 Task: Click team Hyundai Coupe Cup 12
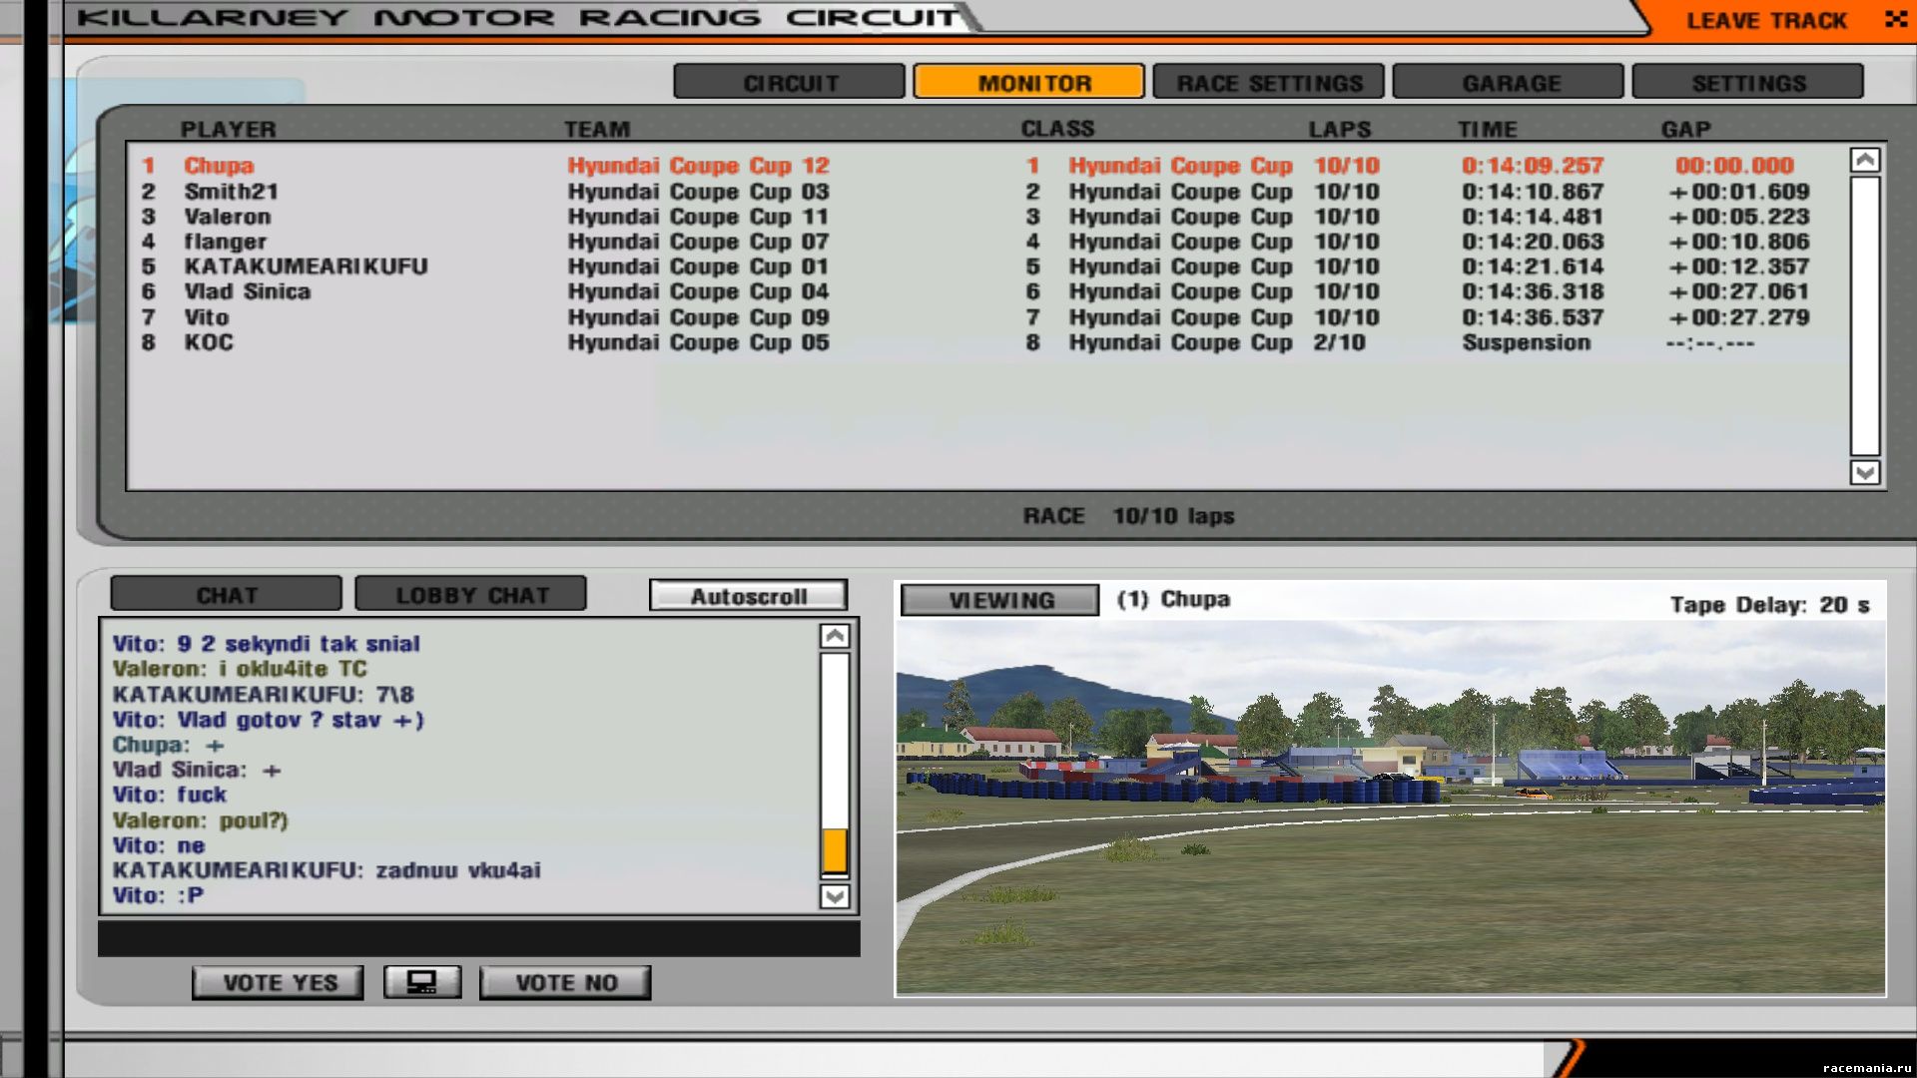(x=698, y=166)
